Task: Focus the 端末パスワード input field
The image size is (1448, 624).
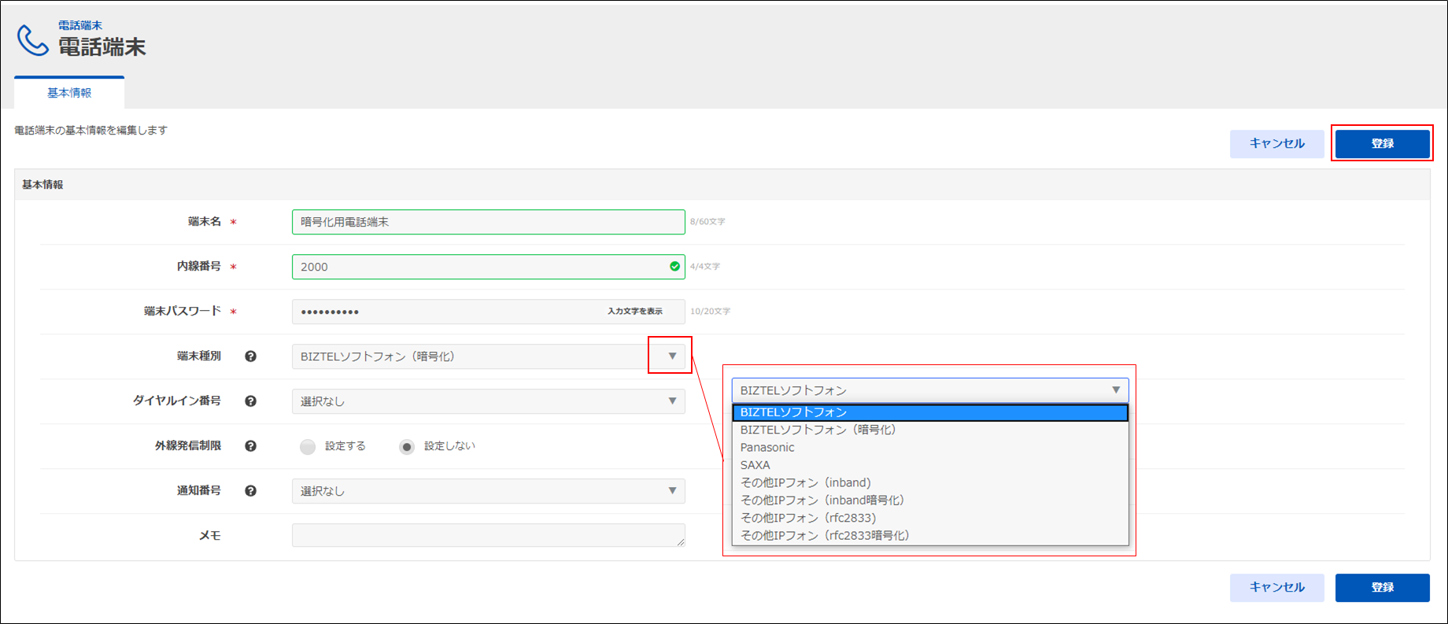Action: click(x=488, y=312)
